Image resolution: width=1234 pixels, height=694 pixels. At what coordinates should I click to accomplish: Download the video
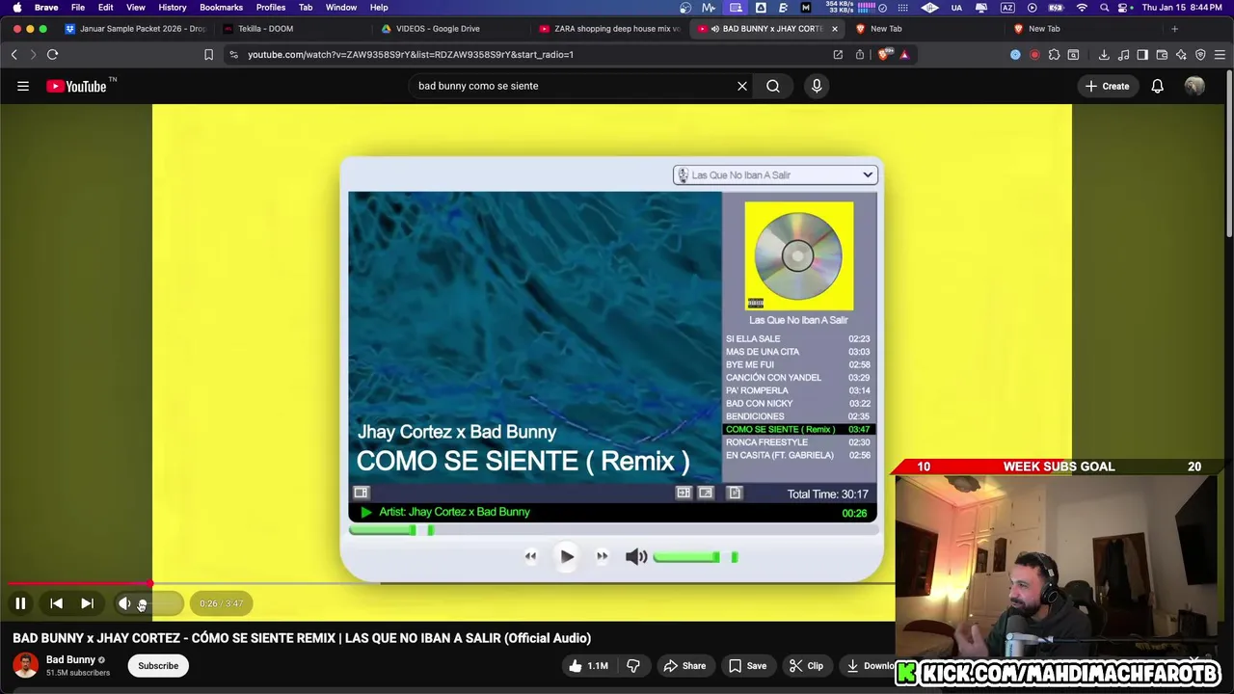coord(868,666)
